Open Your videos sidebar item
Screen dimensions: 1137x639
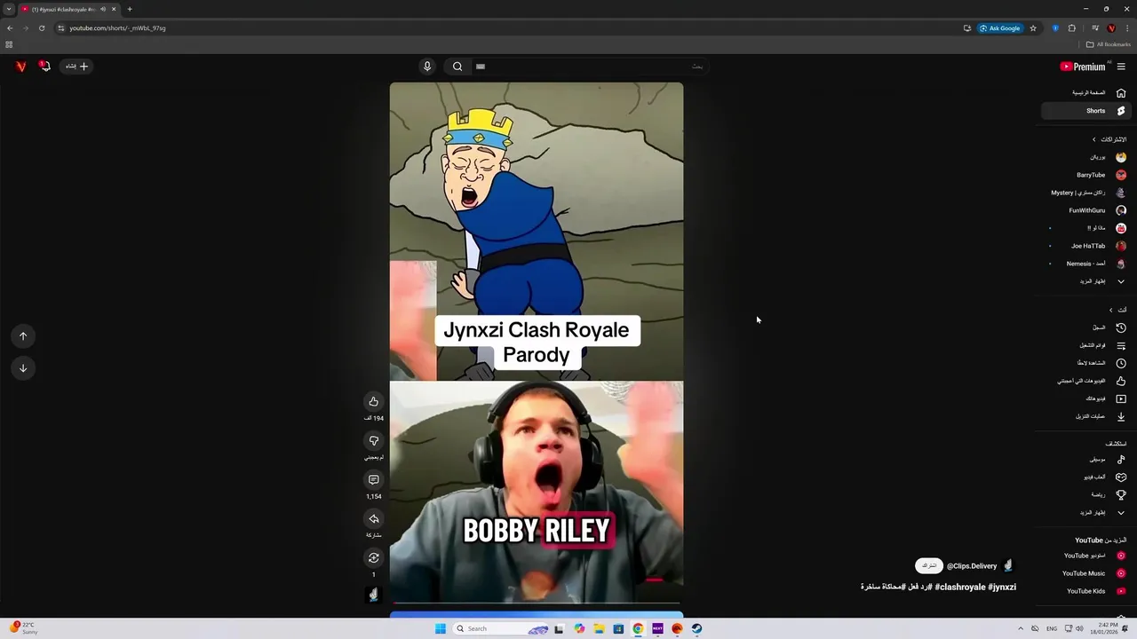(1085, 398)
